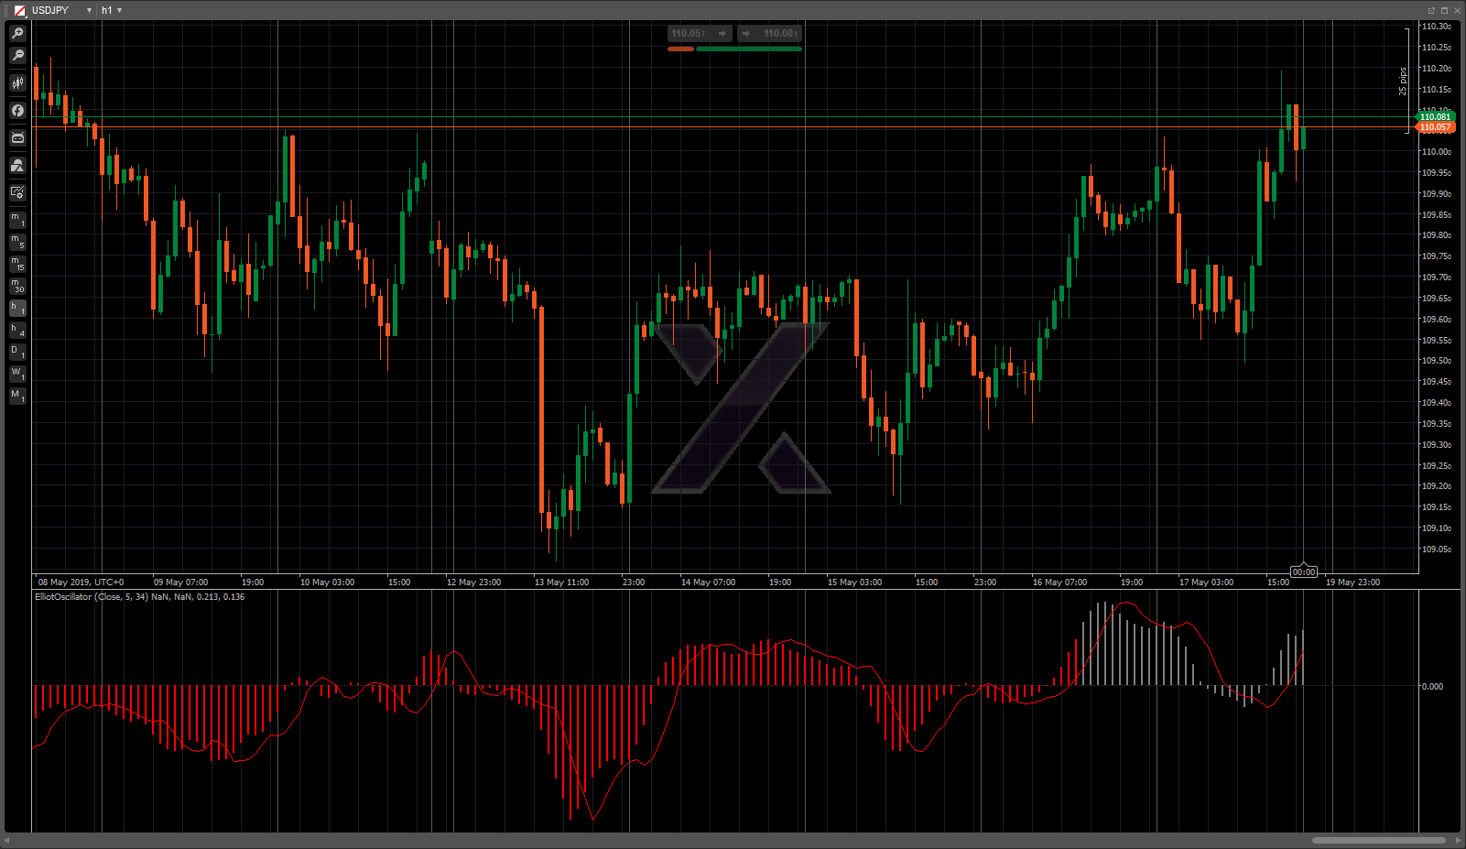Expand the USDJPY symbol dropdown
Image resolution: width=1466 pixels, height=849 pixels.
click(x=89, y=10)
